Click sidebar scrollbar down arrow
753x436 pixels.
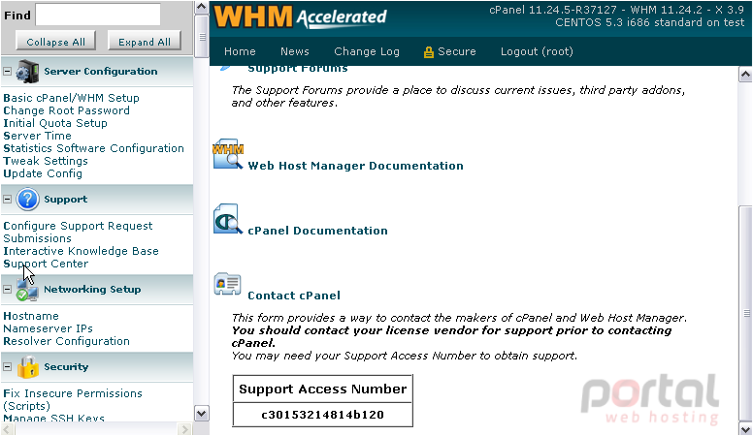(202, 413)
